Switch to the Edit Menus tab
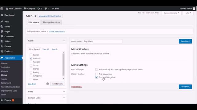This screenshot has width=197, height=110. point(34,22)
